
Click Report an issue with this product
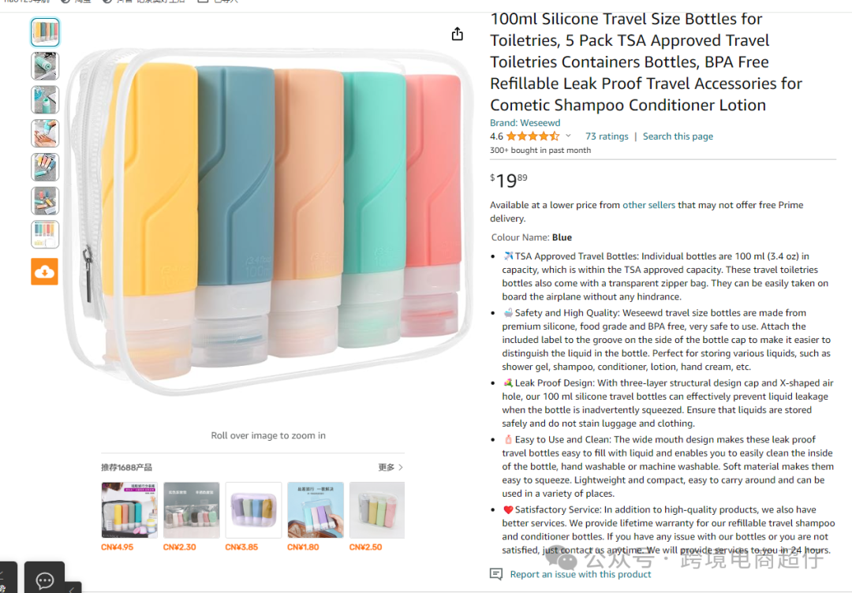[x=581, y=574]
